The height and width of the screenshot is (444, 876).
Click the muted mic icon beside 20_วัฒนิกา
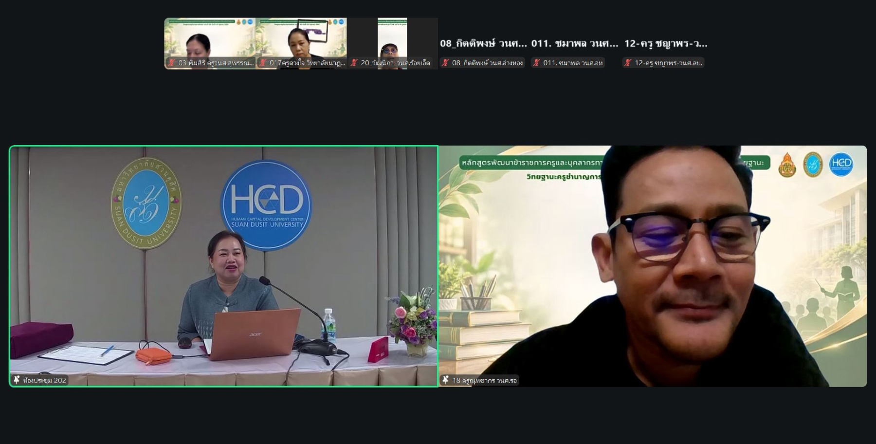(x=354, y=63)
